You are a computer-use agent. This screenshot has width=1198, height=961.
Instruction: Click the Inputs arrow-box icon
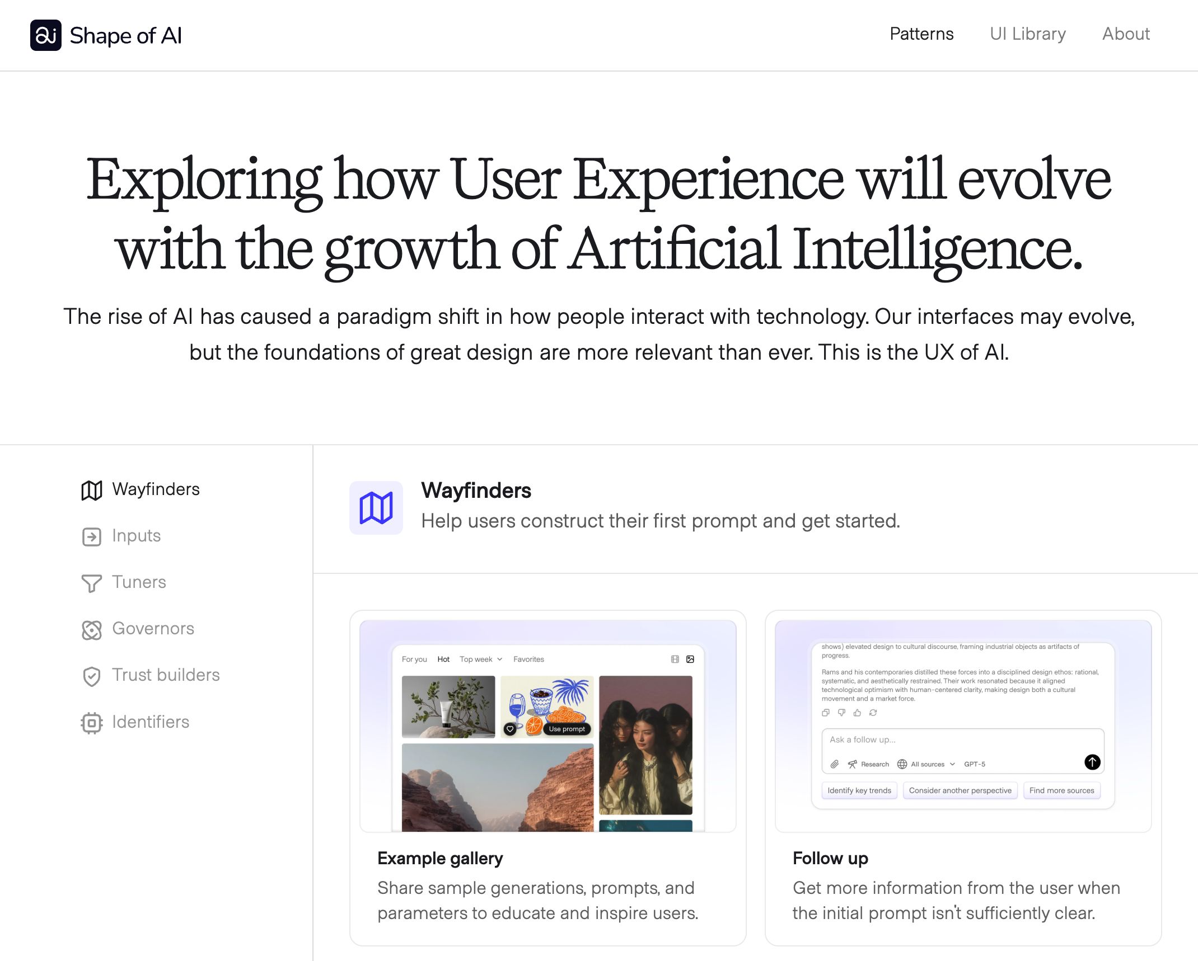[92, 536]
